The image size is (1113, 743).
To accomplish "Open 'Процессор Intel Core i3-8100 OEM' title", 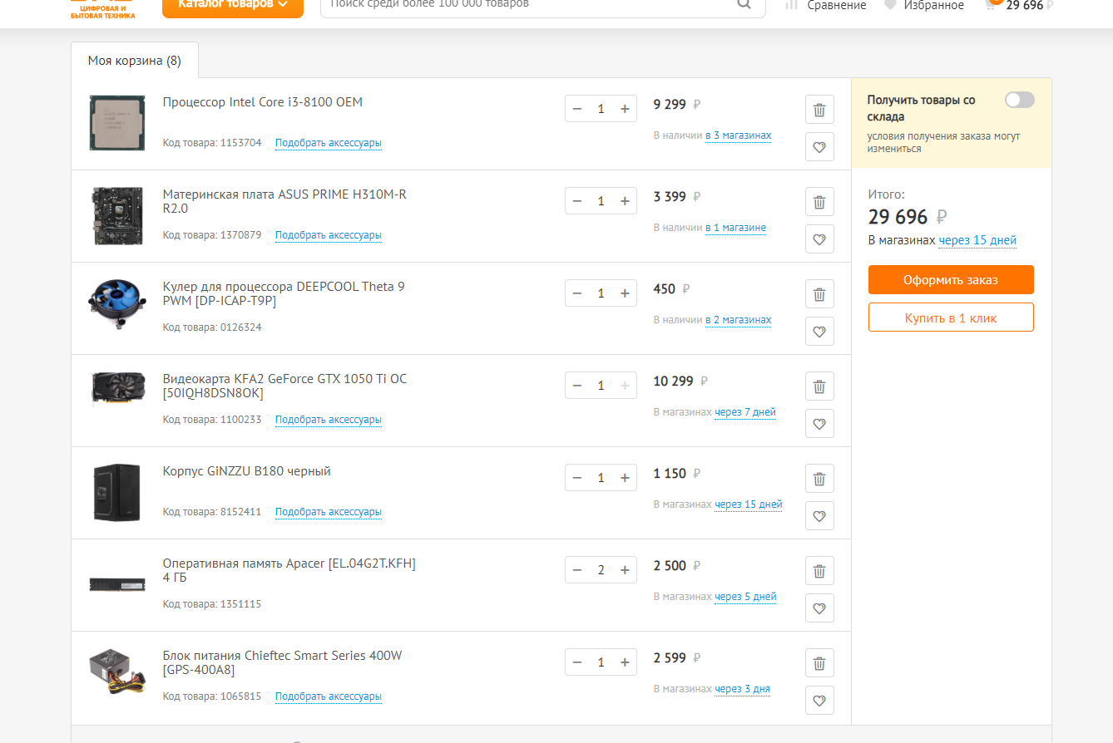I will (x=263, y=102).
